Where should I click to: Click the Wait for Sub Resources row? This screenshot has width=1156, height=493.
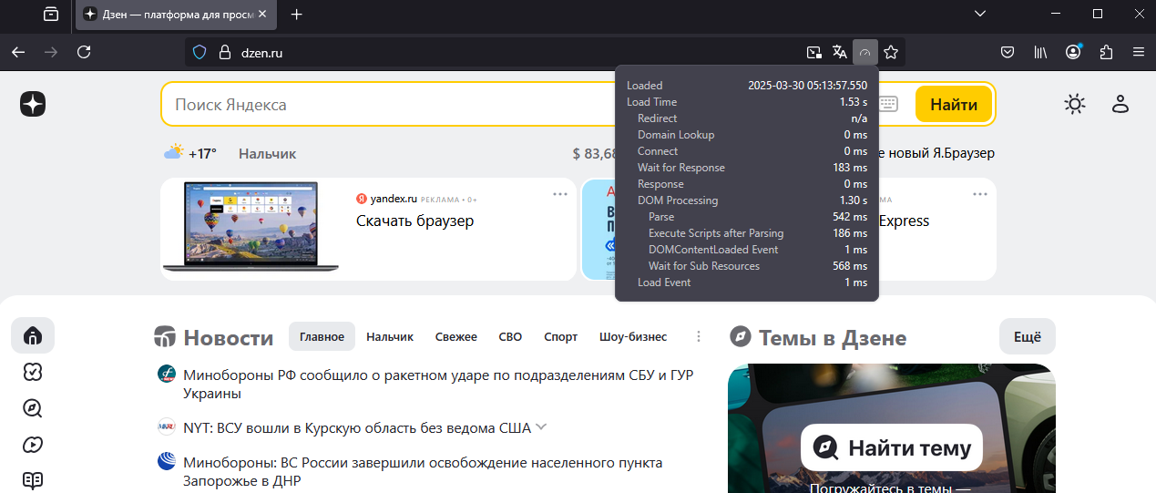click(x=747, y=266)
